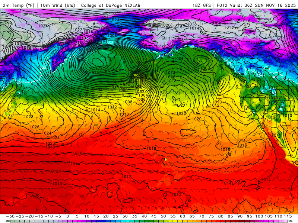Click the 60 temperature scale label
Image resolution: width=298 pixels, height=223 pixels.
coord(183,216)
